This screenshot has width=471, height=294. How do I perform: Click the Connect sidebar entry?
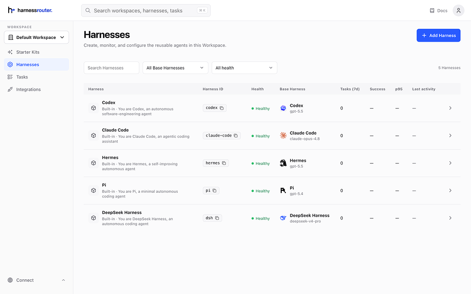click(x=36, y=280)
